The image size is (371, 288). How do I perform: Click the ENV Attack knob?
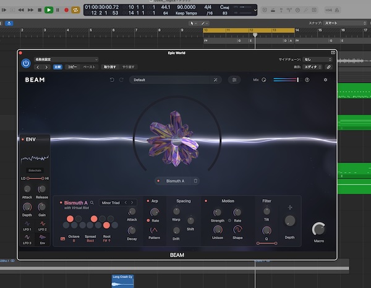27,189
